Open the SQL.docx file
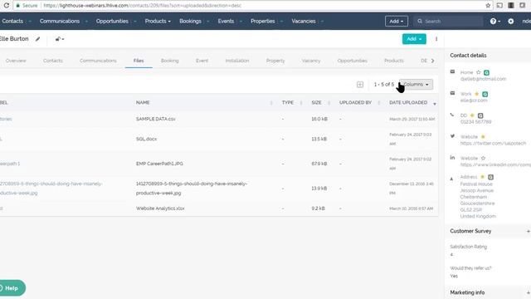The height and width of the screenshot is (299, 531). coord(146,139)
